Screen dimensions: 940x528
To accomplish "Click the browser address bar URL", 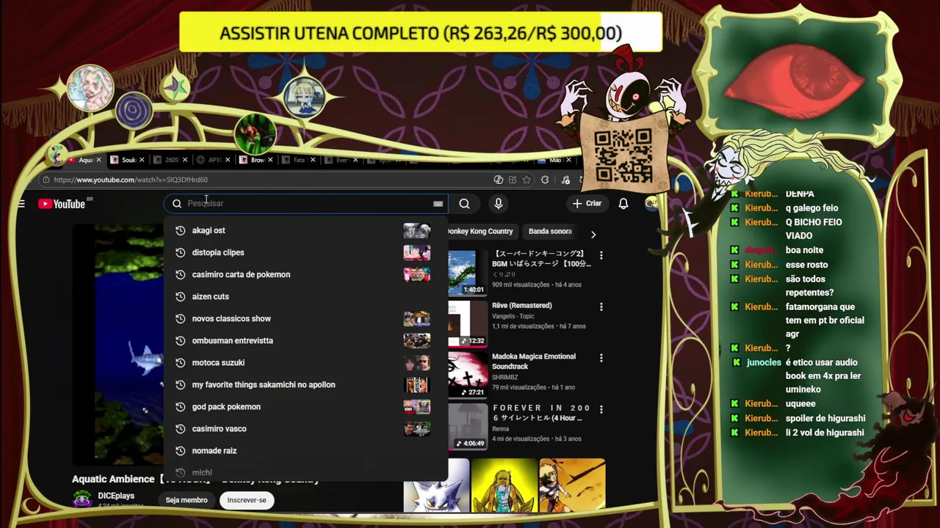I will coord(131,180).
